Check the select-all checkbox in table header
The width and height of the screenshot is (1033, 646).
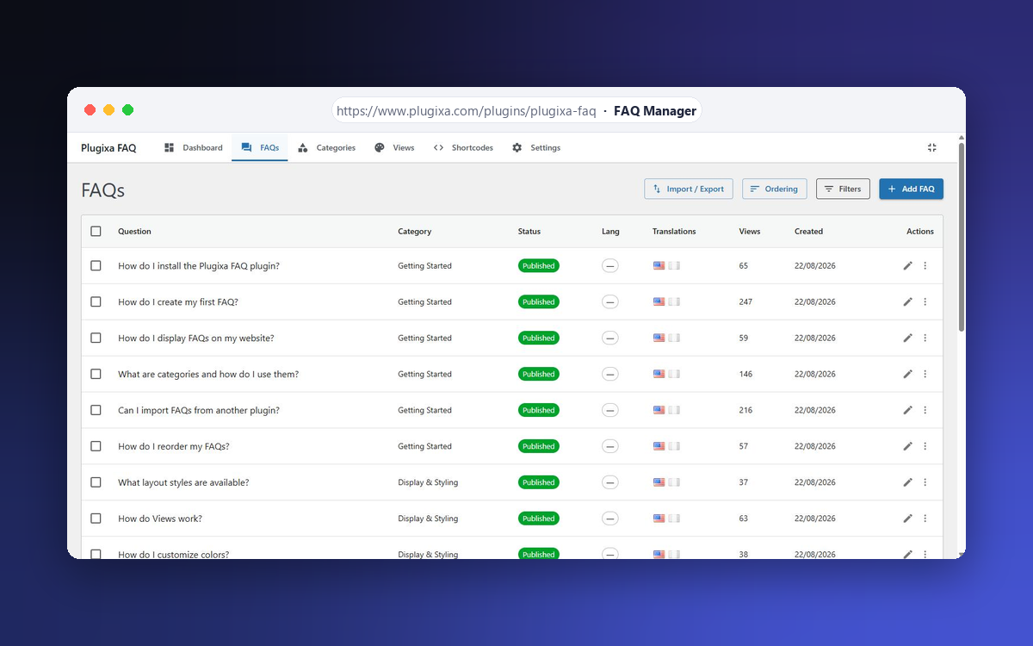click(x=96, y=232)
